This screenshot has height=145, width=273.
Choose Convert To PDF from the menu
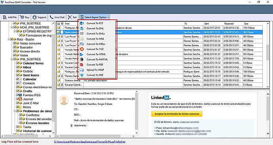pos(95,65)
